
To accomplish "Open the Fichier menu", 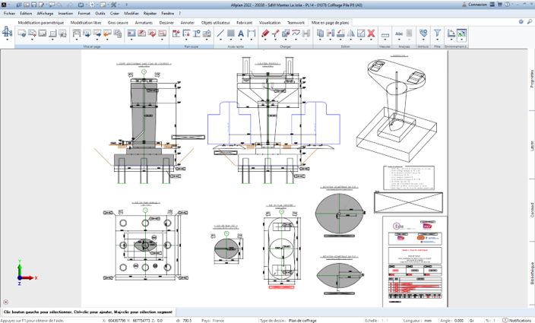I will pyautogui.click(x=10, y=14).
